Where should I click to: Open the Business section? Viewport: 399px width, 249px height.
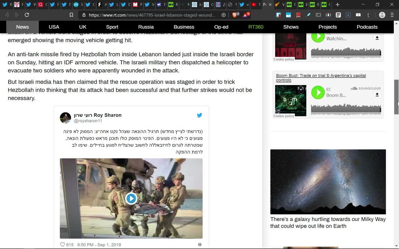point(184,27)
